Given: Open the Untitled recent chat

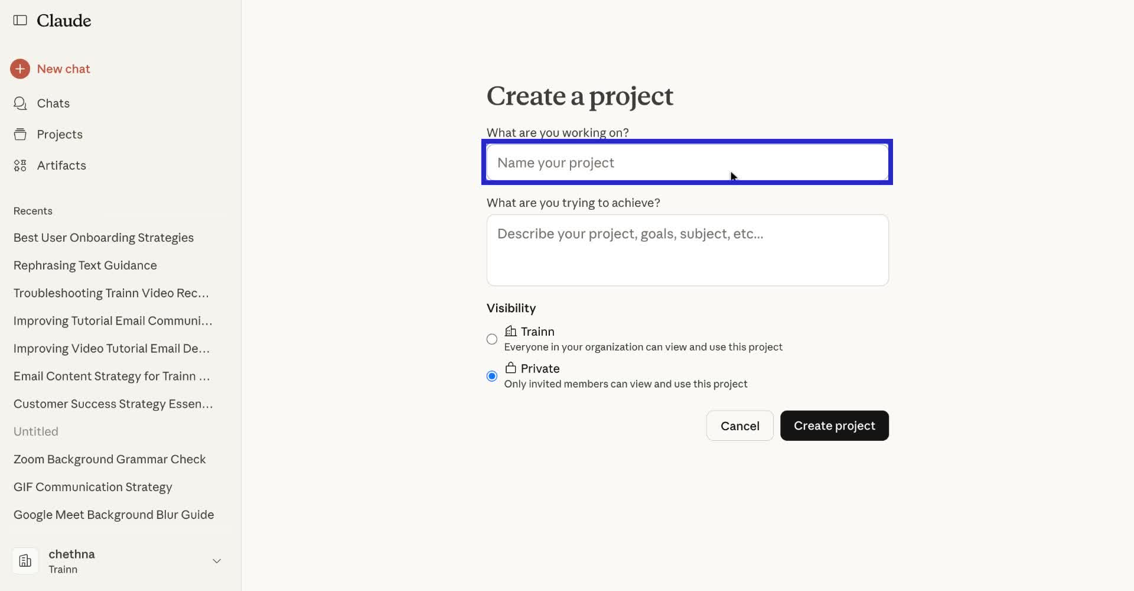Looking at the screenshot, I should click(x=35, y=431).
